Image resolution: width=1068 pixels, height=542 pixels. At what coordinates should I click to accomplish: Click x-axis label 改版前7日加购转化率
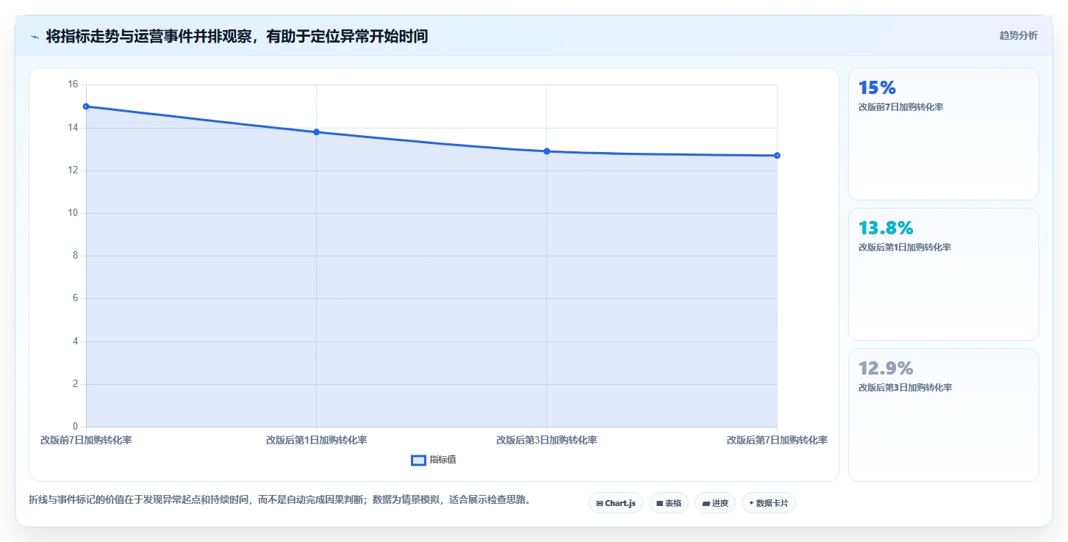click(x=86, y=440)
